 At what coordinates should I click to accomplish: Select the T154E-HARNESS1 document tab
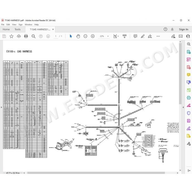coord(40,29)
